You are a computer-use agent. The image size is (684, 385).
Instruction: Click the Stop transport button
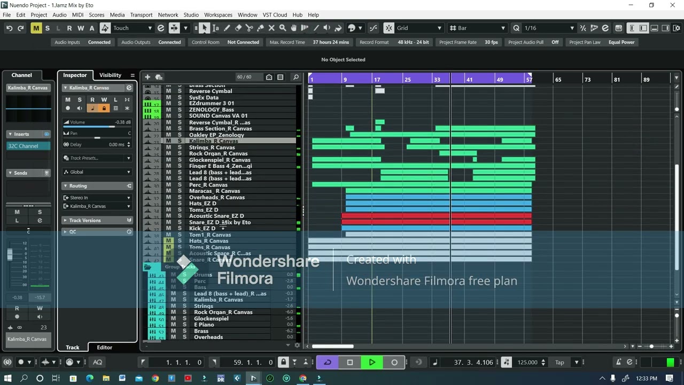[350, 363]
